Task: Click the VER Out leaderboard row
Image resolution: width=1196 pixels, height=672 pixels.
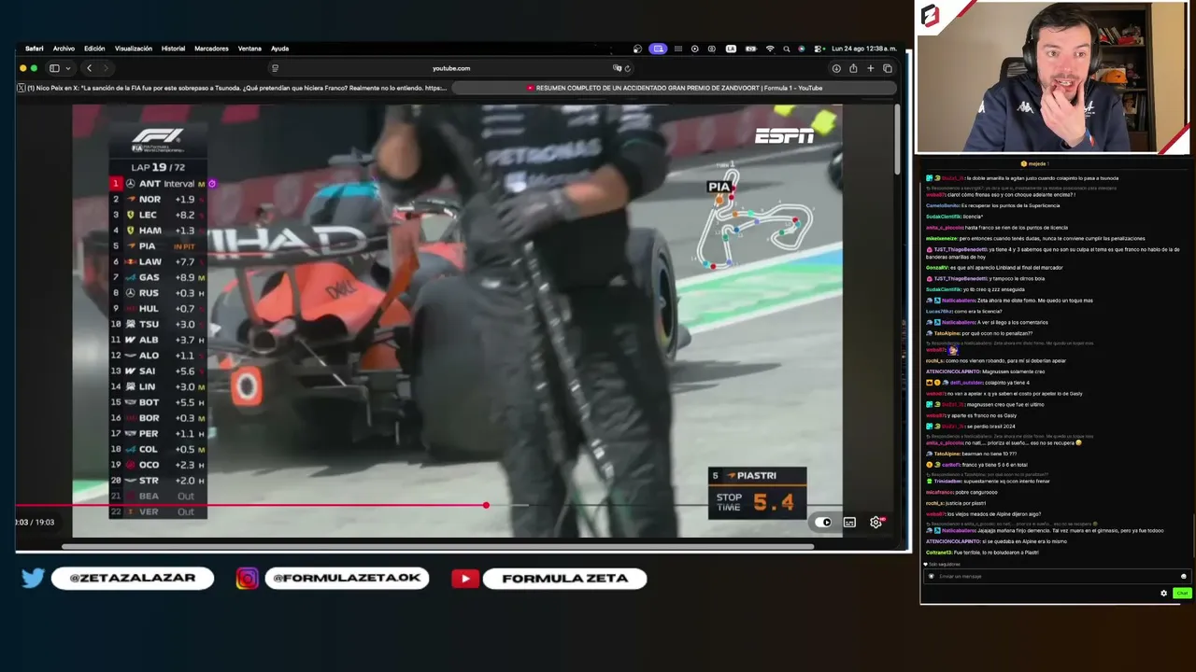Action: click(x=159, y=511)
